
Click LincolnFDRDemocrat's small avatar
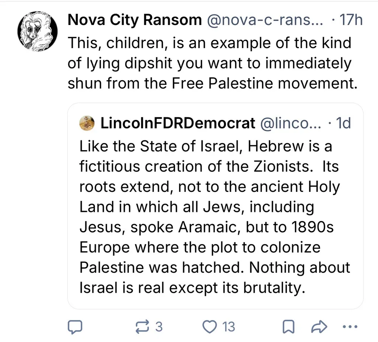tap(87, 123)
